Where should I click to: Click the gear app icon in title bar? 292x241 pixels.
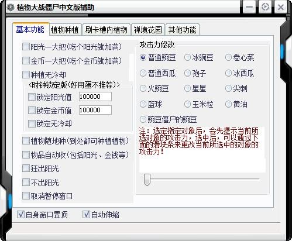[11, 8]
